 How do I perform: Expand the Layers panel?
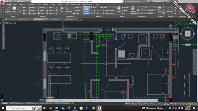[99, 16]
